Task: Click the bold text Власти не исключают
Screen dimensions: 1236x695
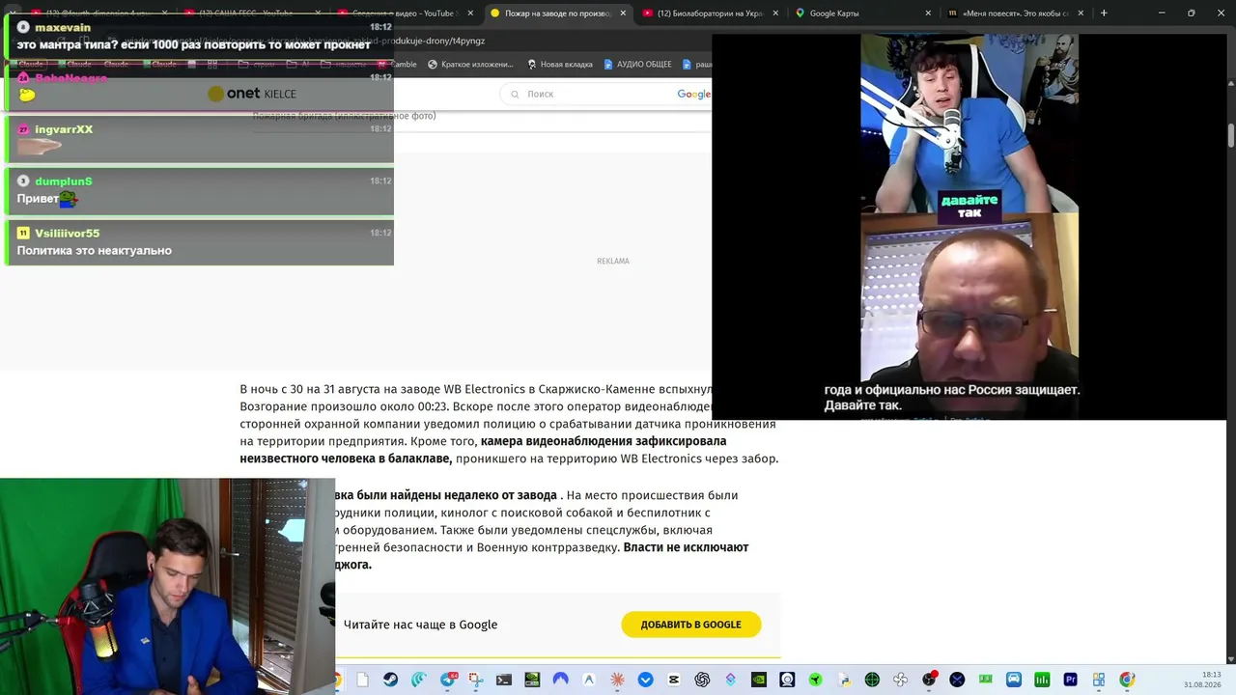Action: [686, 547]
